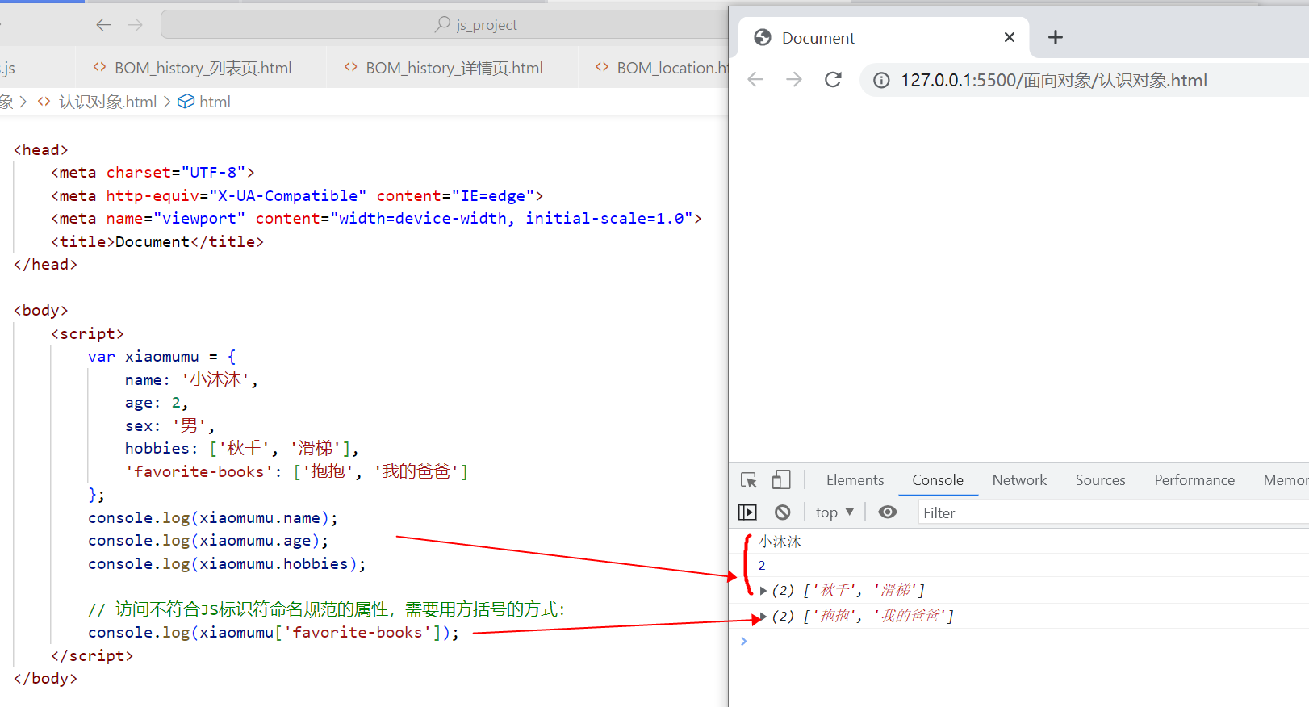
Task: Expand the ['秋千', '滑梯'] array log
Action: 763,591
